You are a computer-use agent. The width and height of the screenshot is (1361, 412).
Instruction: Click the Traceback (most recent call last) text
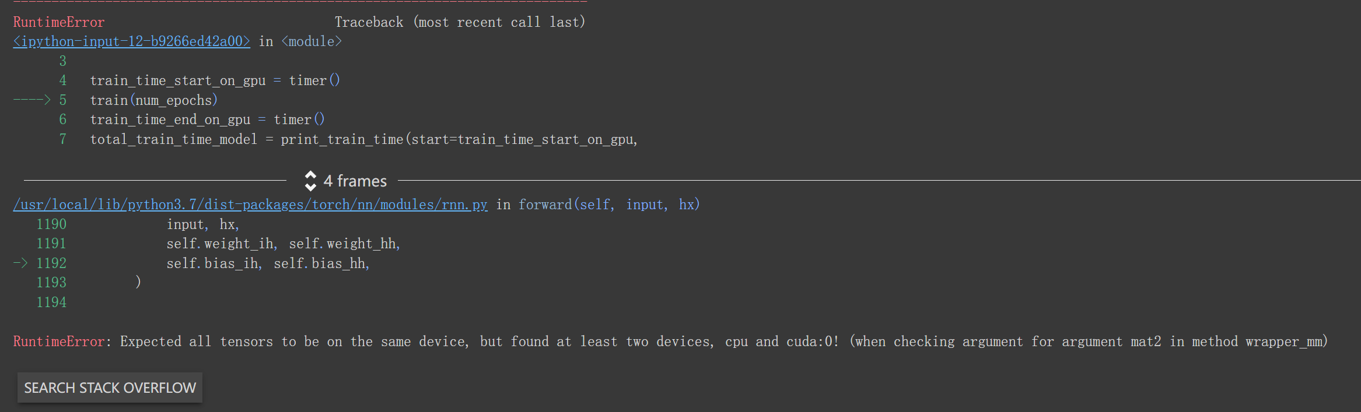(460, 22)
